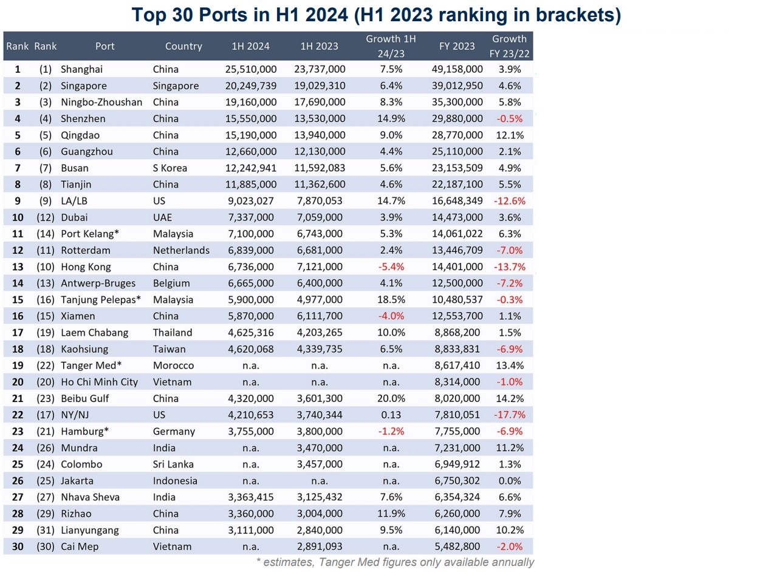Select Hong Kong's red "-5.4%" growth value
This screenshot has width=777, height=572.
[391, 267]
